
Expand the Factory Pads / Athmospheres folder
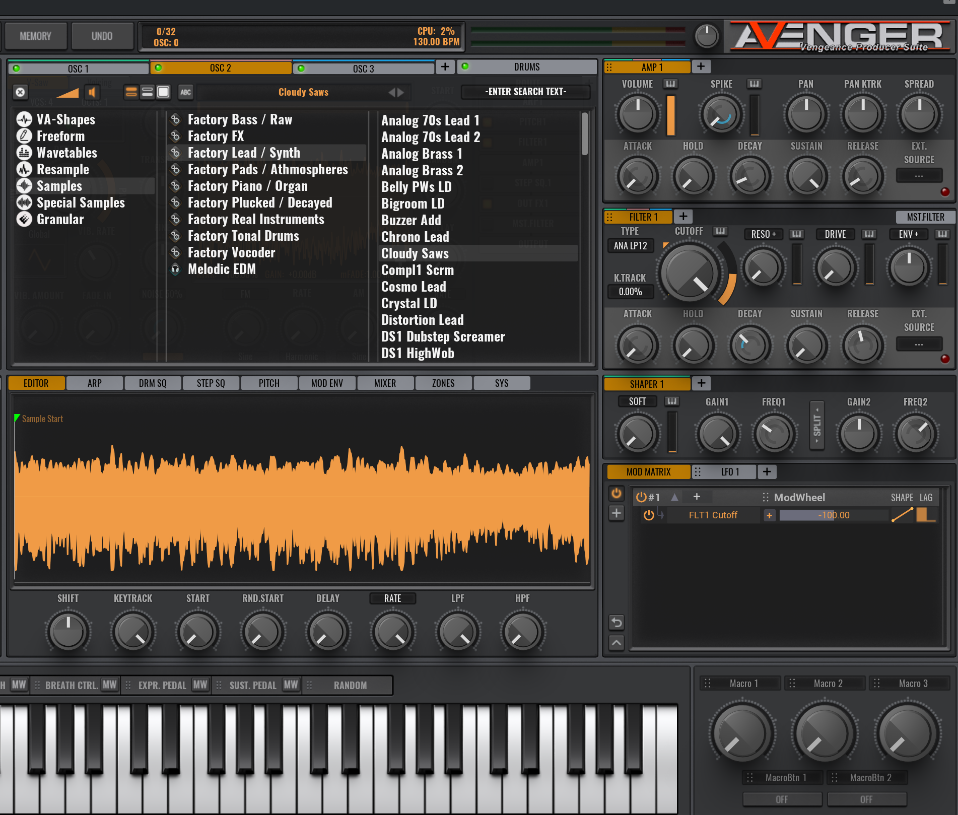(x=267, y=169)
